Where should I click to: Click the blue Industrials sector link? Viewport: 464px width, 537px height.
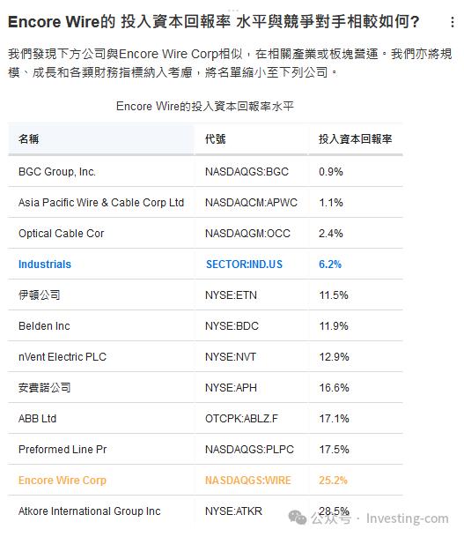tap(45, 265)
